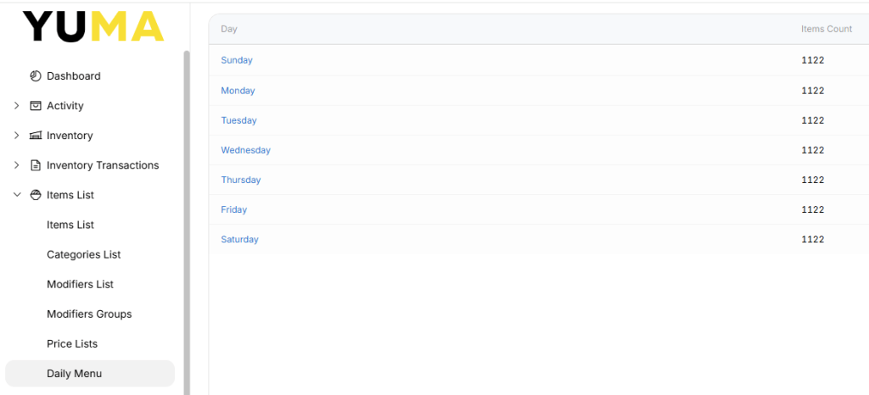
Task: Open the Thursday menu link
Action: click(x=240, y=180)
